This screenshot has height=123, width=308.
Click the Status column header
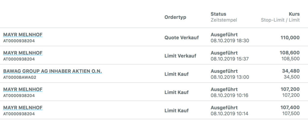coord(218,14)
